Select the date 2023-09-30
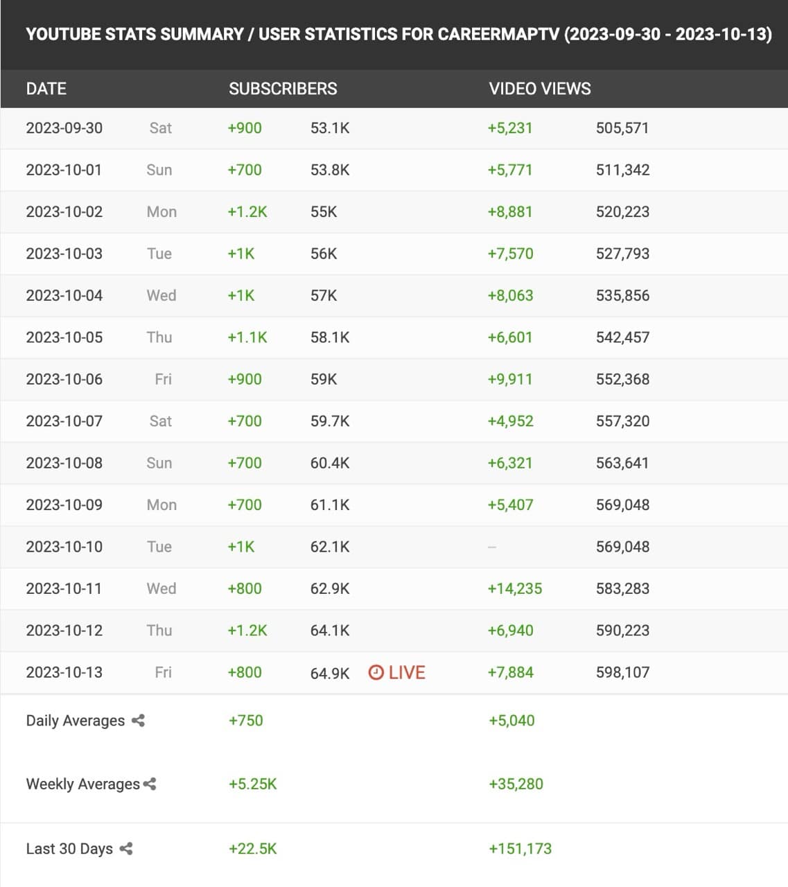Screen dimensions: 788x887 coord(64,128)
